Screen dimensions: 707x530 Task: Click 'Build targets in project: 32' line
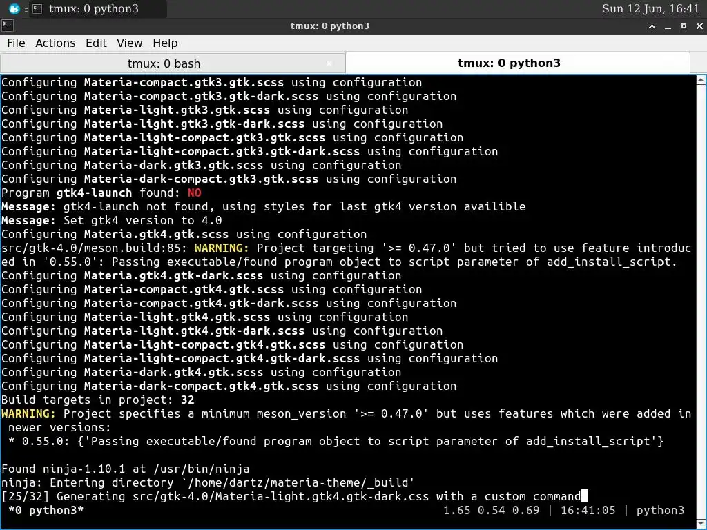pos(98,400)
